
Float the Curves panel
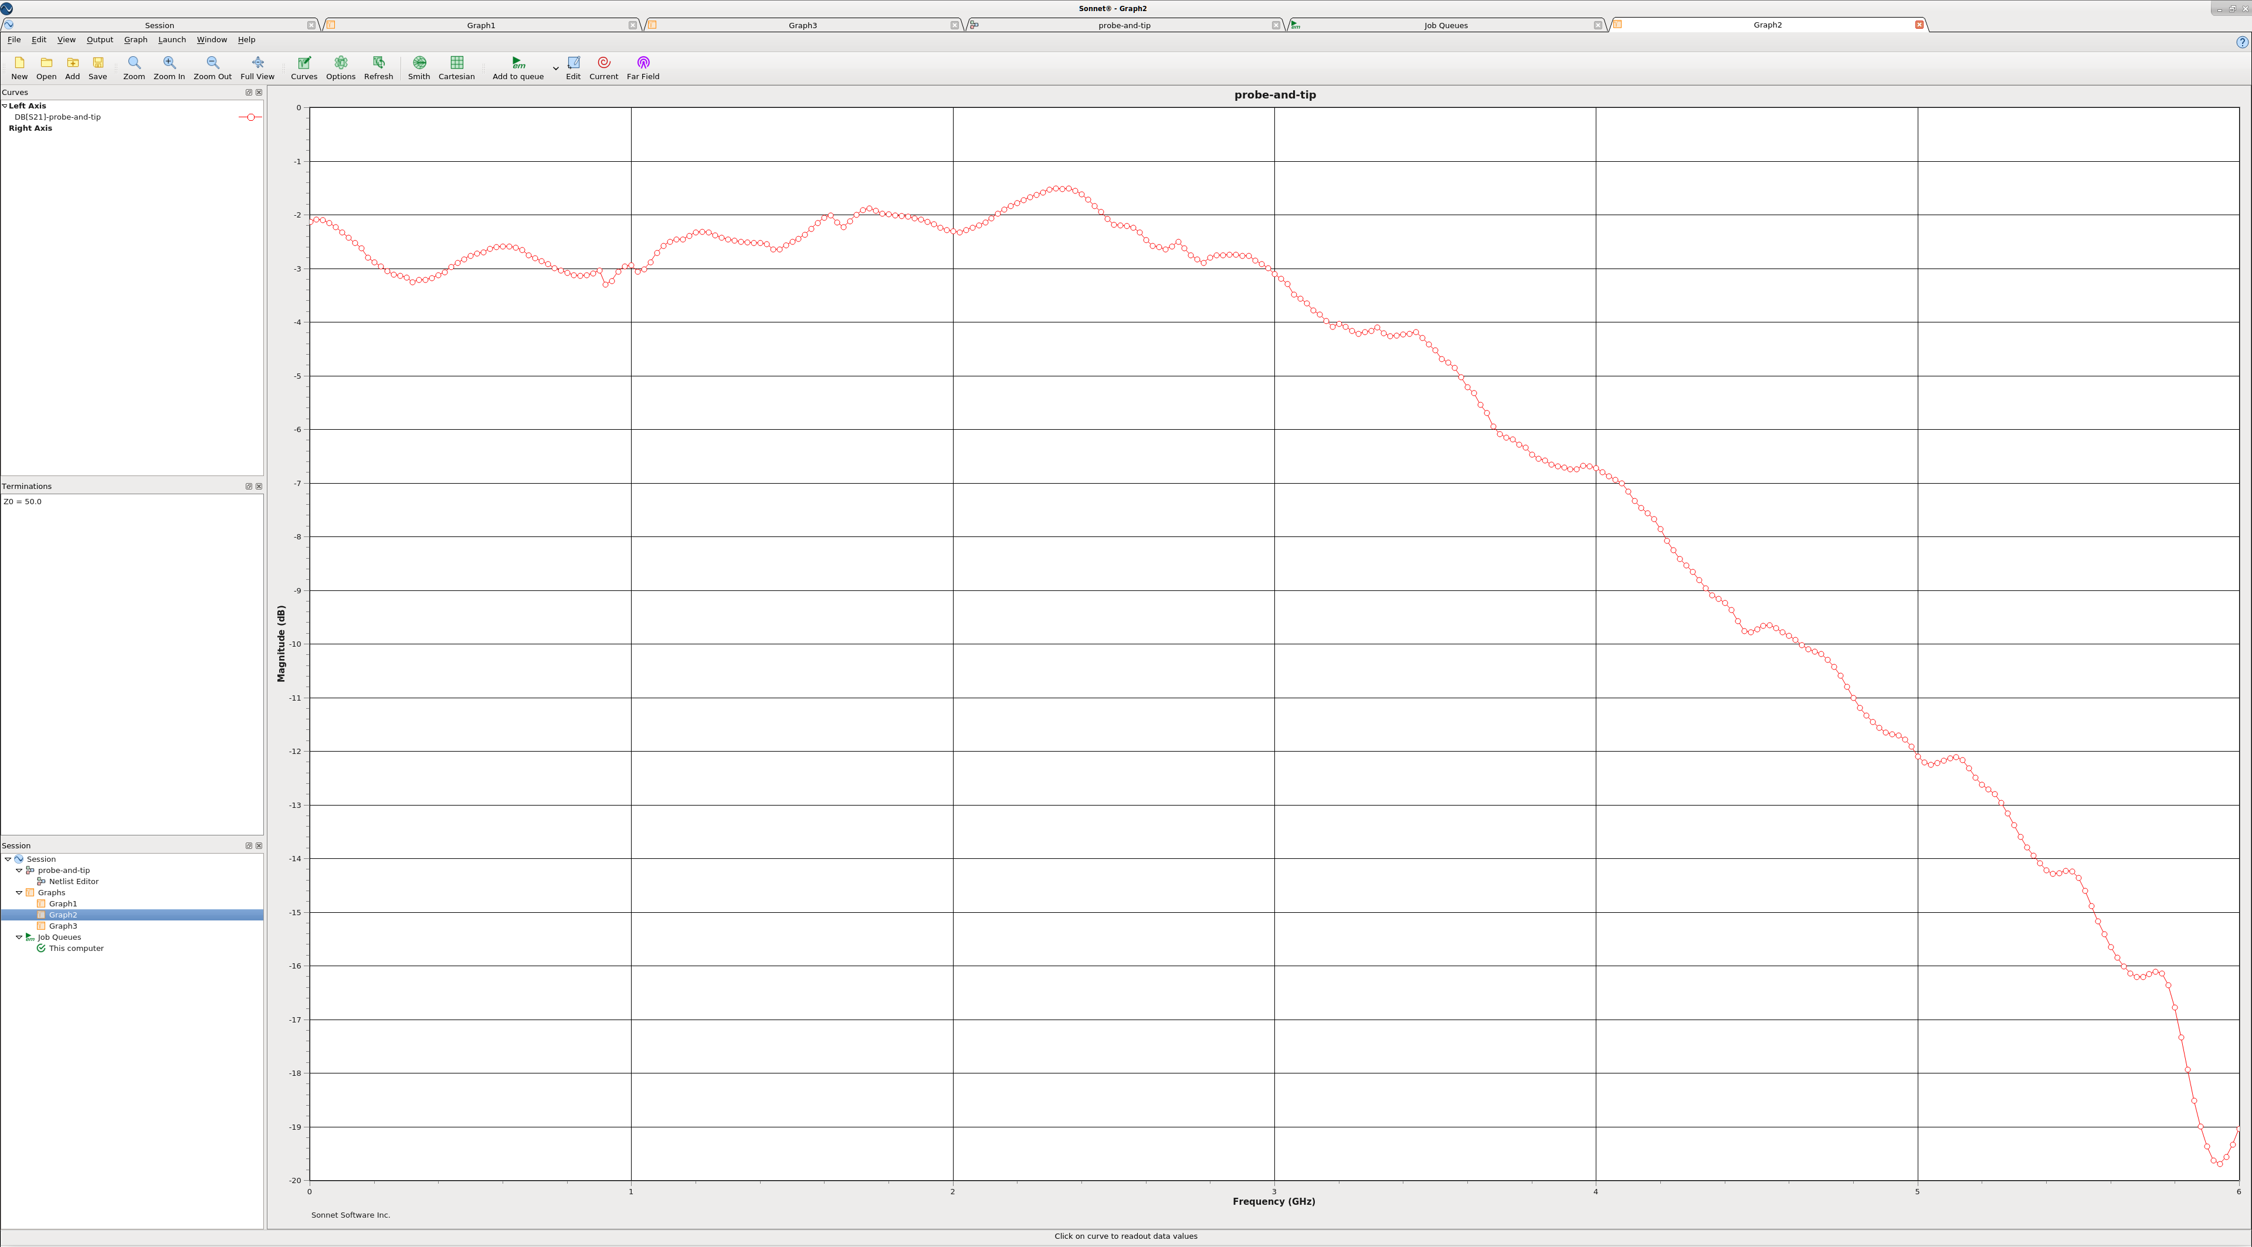click(248, 93)
